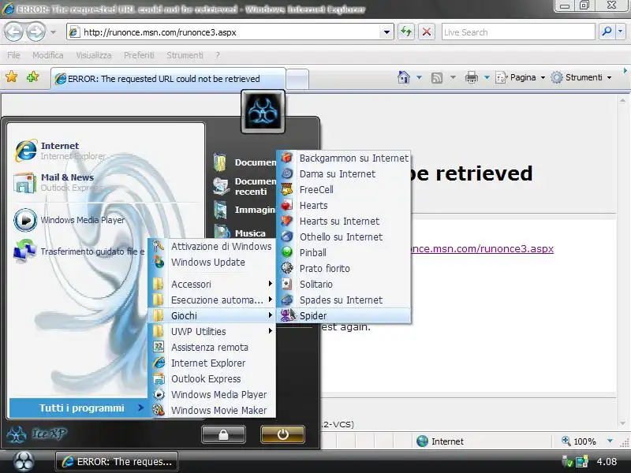The width and height of the screenshot is (631, 473).
Task: Click Othello su Internet icon
Action: click(286, 236)
